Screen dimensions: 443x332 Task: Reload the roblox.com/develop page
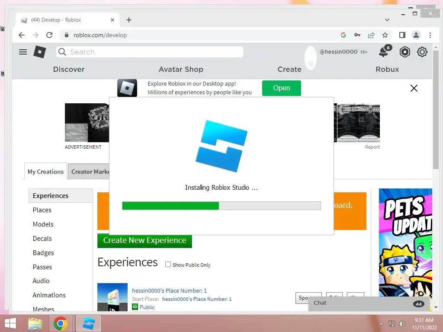(49, 35)
